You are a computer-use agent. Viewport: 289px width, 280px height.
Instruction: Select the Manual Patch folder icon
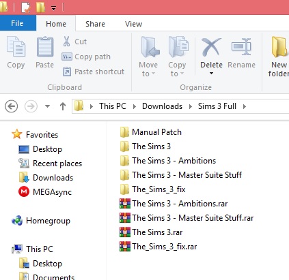pos(124,132)
